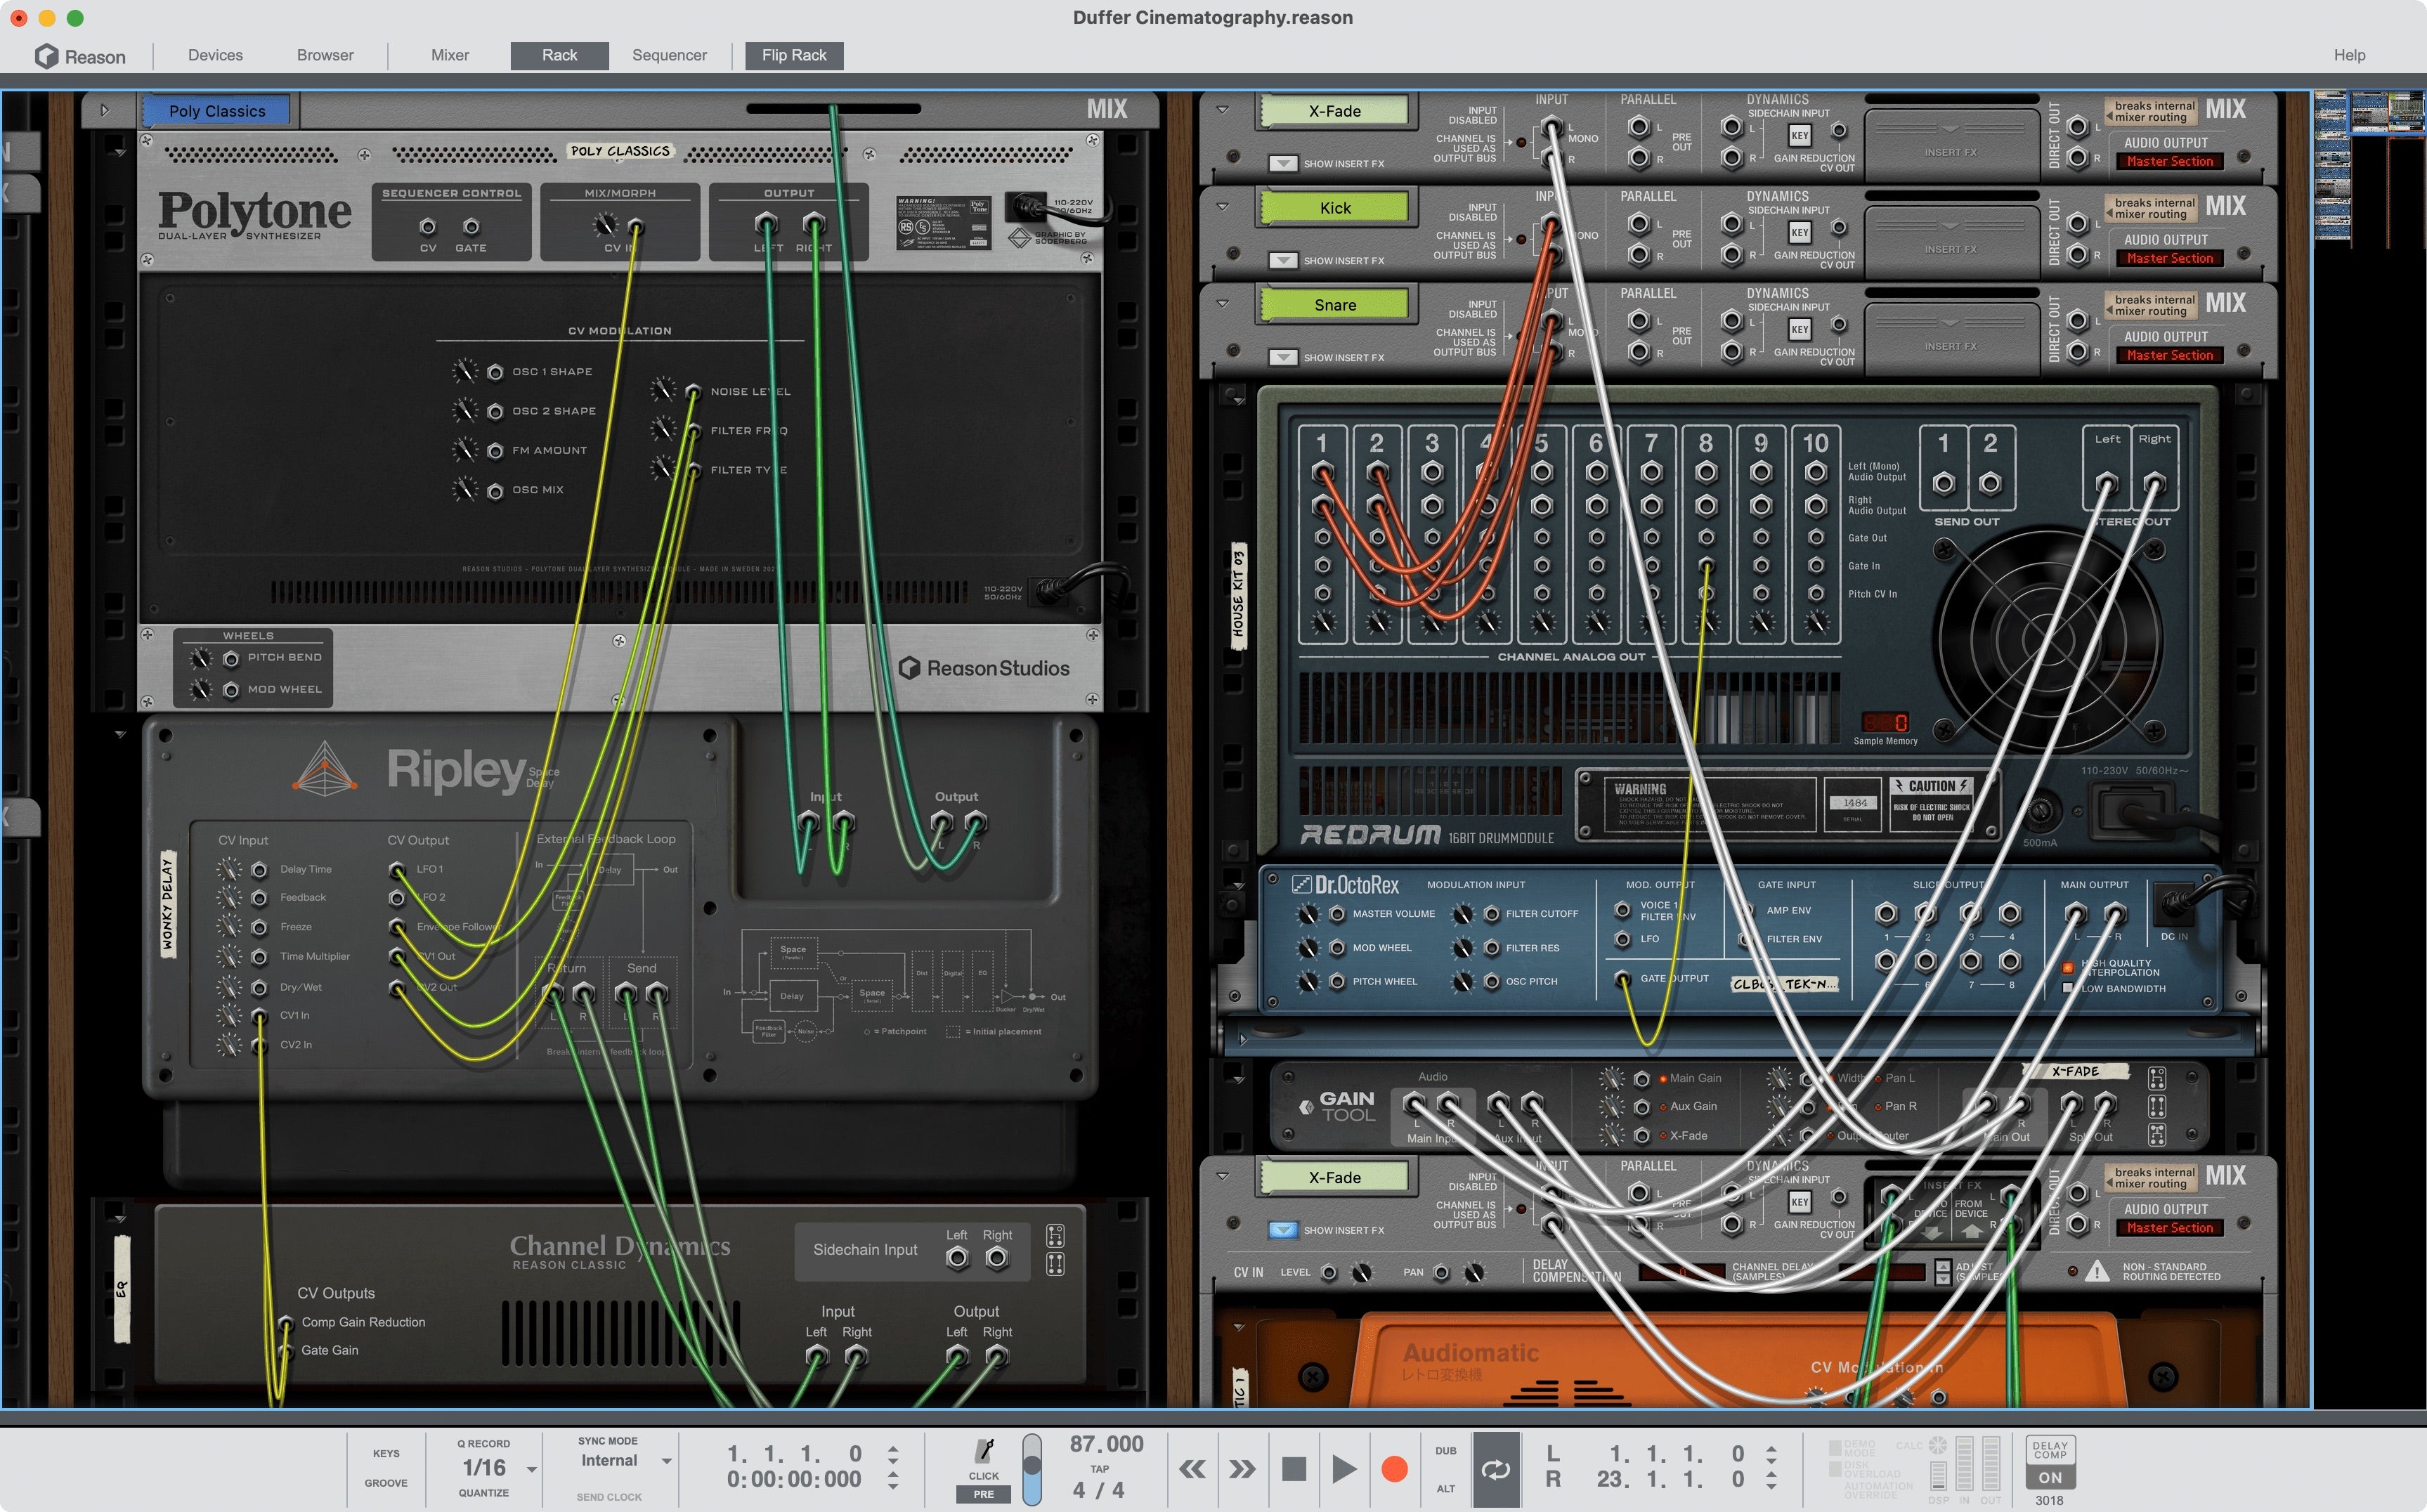
Task: Click the Stop transport icon
Action: click(1296, 1469)
